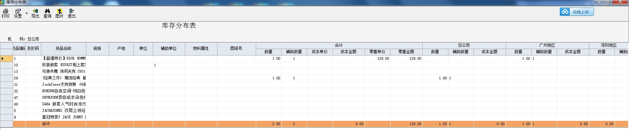The width and height of the screenshot is (629, 130).
Task: Click the 辅助单位 column header
Action: click(x=169, y=48)
